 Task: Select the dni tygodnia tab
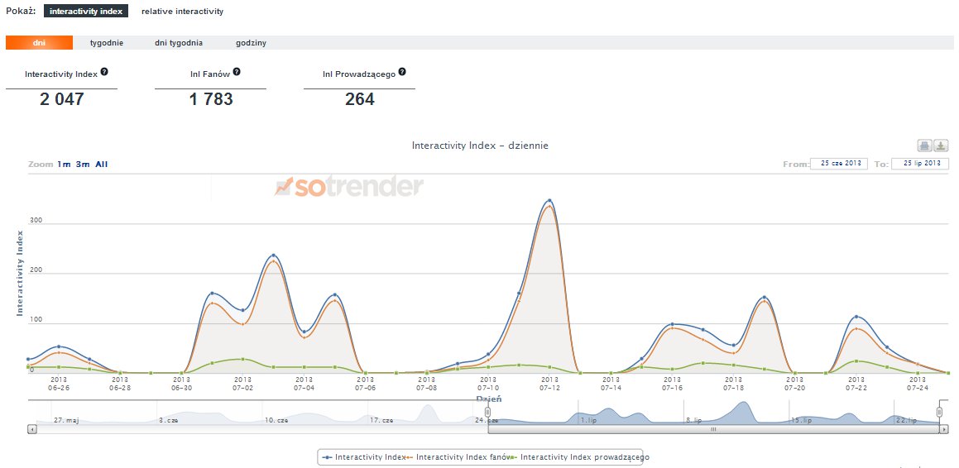pos(178,43)
